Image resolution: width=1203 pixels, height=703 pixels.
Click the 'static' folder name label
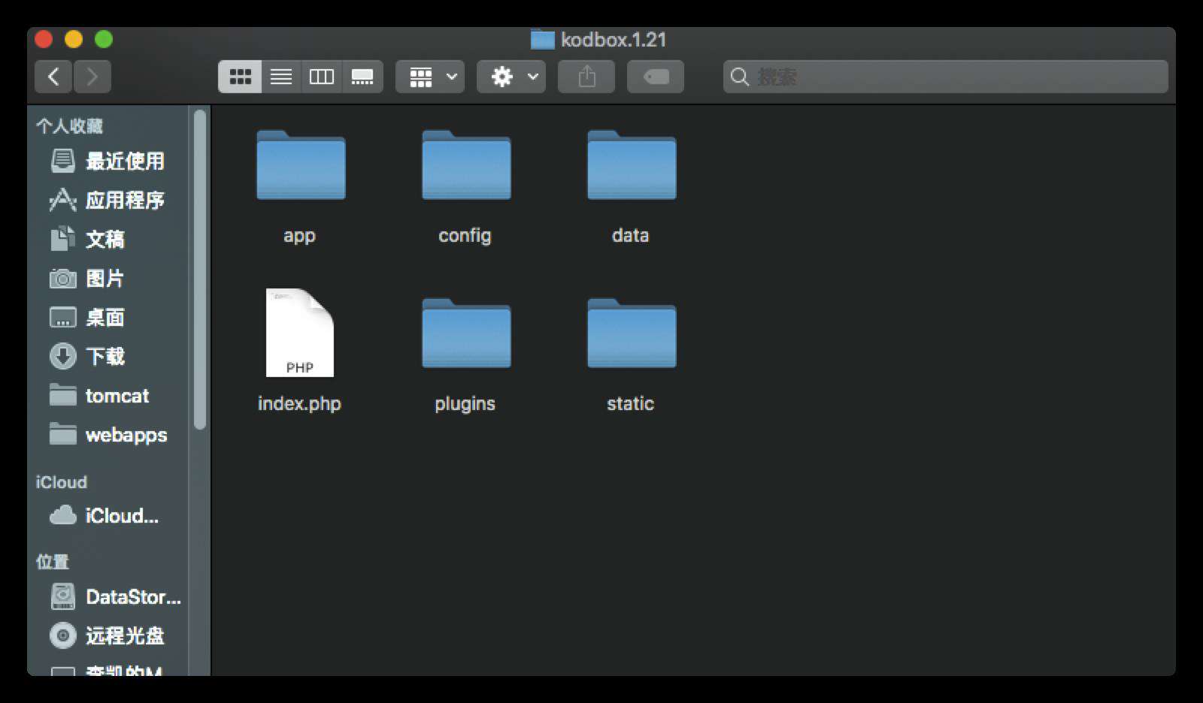(x=630, y=403)
